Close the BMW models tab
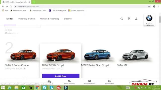 [x=29, y=2]
